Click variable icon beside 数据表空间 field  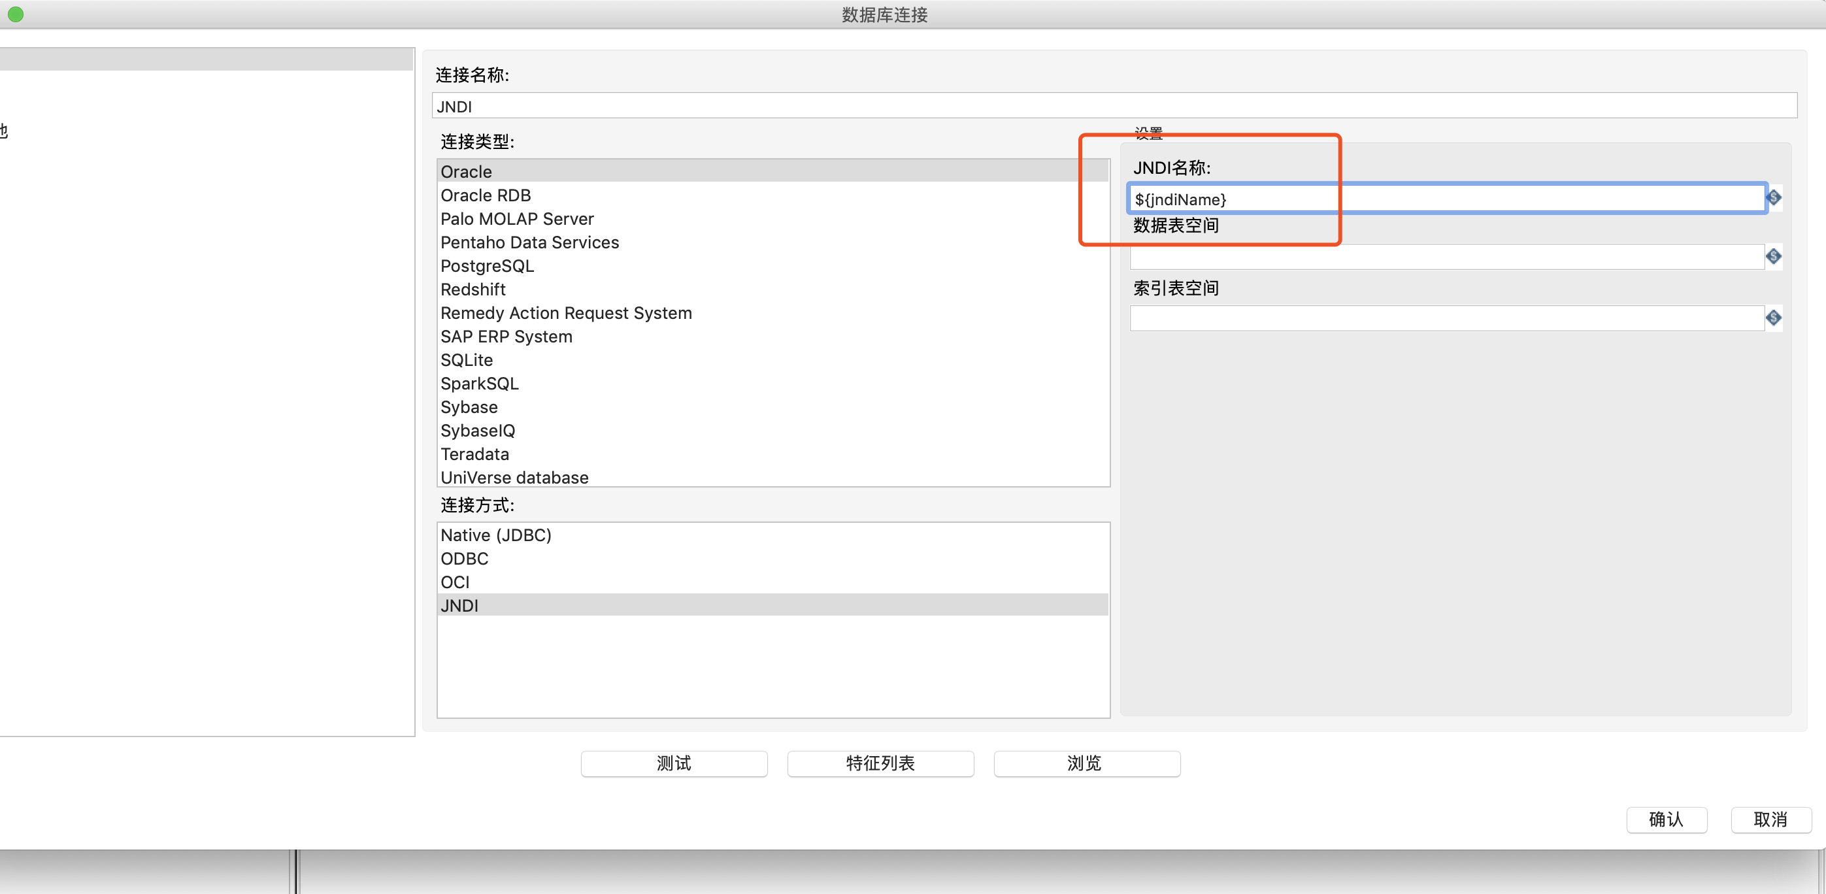(1774, 257)
